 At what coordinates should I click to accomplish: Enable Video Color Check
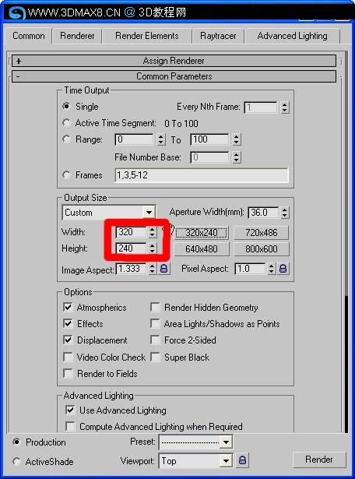click(68, 357)
